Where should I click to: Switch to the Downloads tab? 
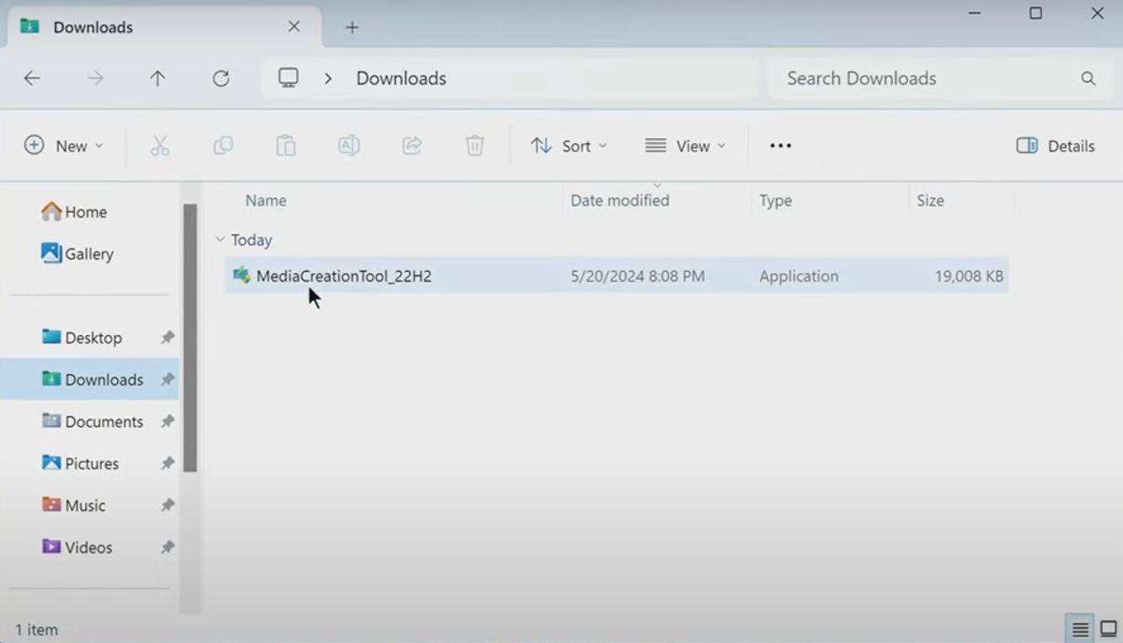[x=93, y=26]
